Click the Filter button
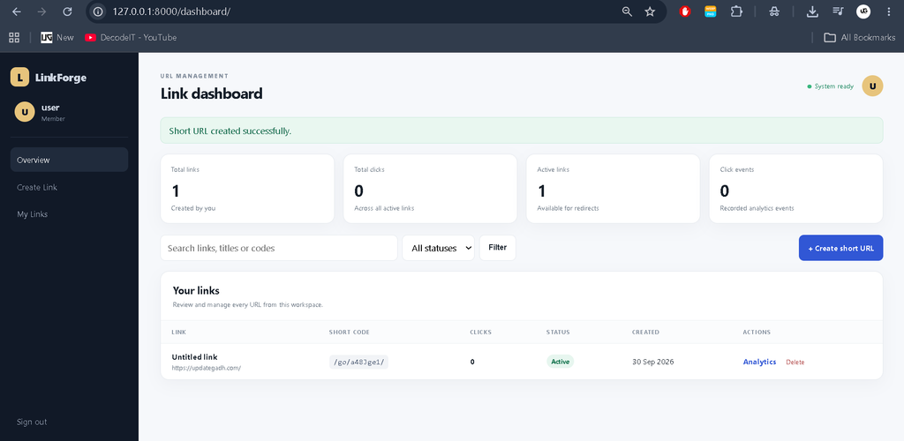Viewport: 904px width, 441px height. point(498,248)
